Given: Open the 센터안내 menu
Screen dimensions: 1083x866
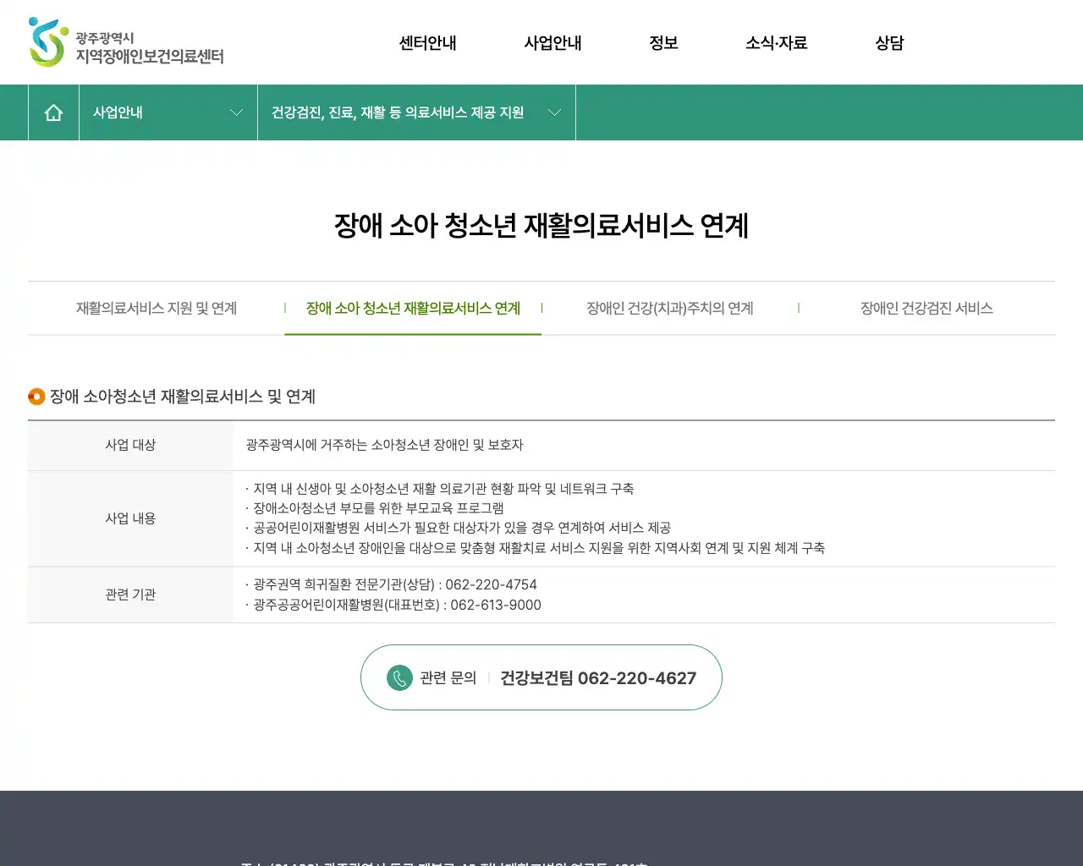Looking at the screenshot, I should (x=428, y=42).
